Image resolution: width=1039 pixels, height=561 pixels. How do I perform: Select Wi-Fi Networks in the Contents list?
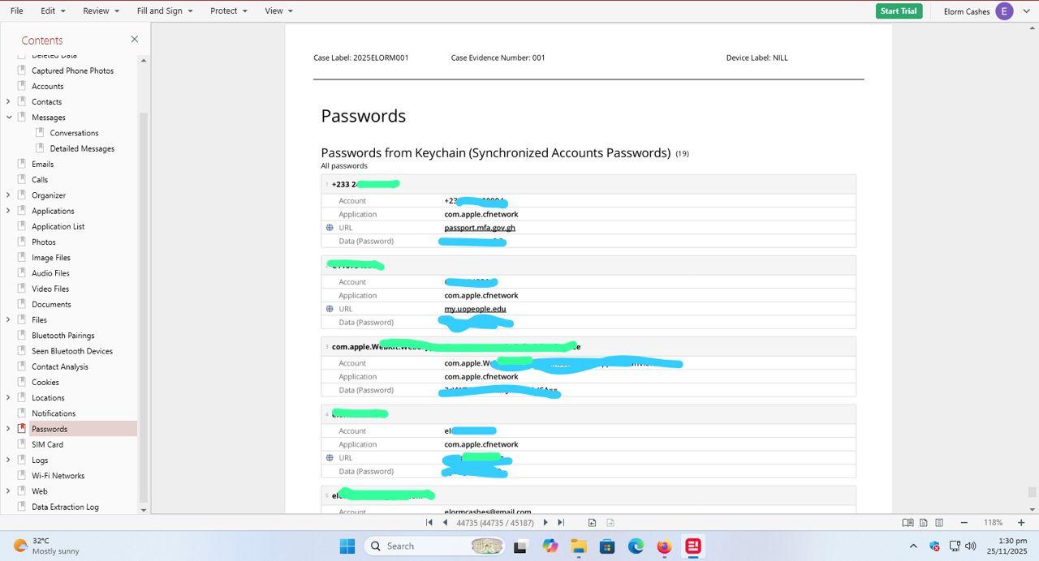pos(58,476)
